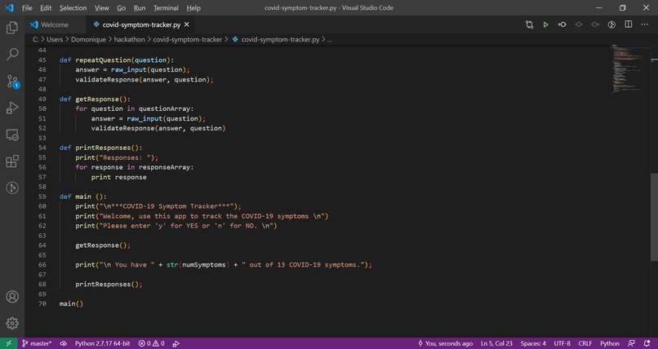Toggle GitLens file blame annotations icon
658x349 pixels.
611,24
